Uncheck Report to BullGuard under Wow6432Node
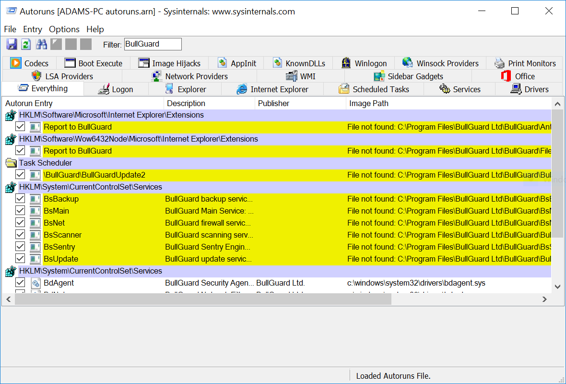This screenshot has width=566, height=384. [20, 151]
